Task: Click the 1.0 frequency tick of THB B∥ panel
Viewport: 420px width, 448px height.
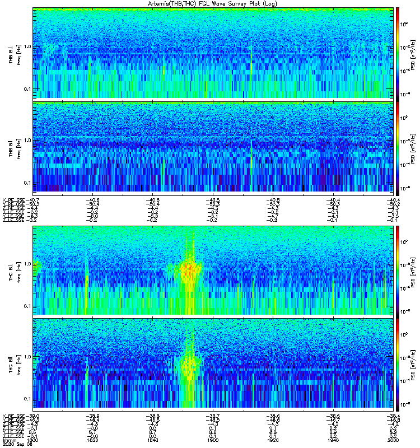Action: tap(27, 141)
